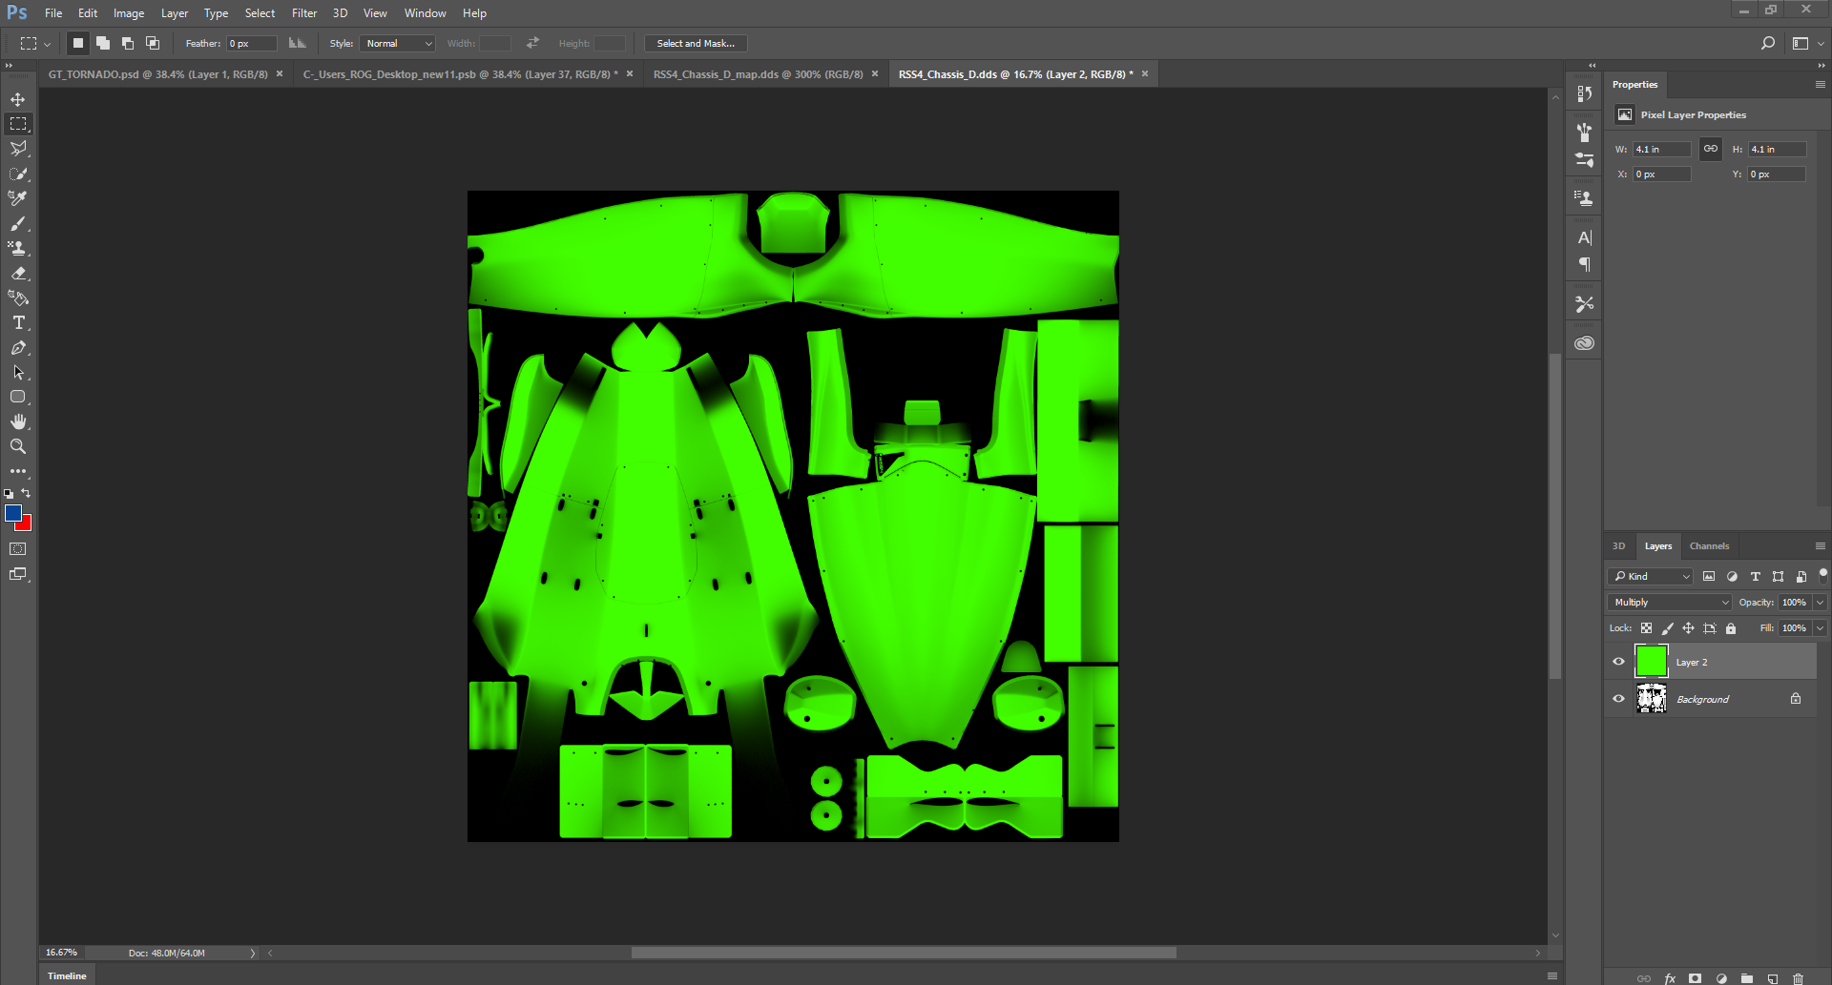Open the Character panel icon
The image size is (1832, 985).
coord(1585,237)
